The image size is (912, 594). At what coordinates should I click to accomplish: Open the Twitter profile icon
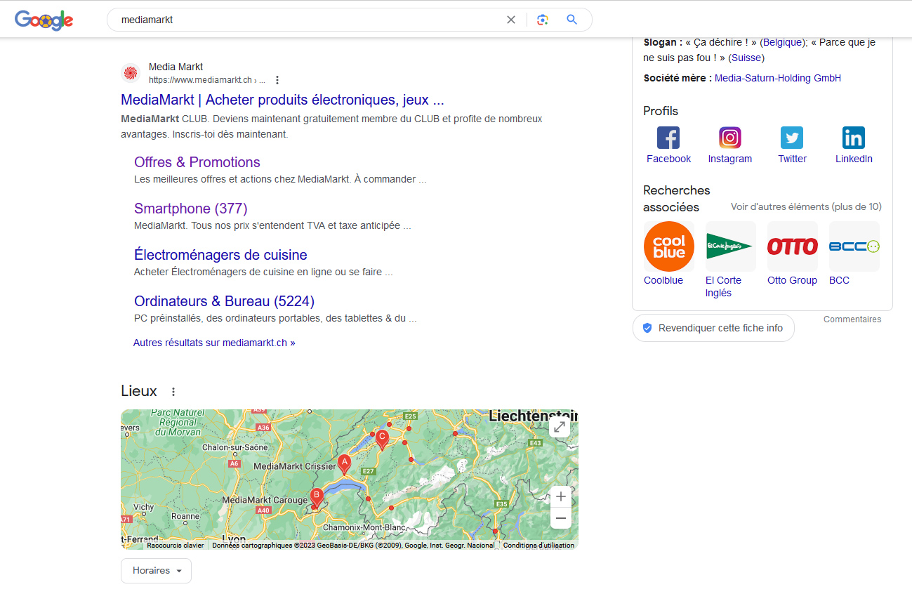coord(792,138)
